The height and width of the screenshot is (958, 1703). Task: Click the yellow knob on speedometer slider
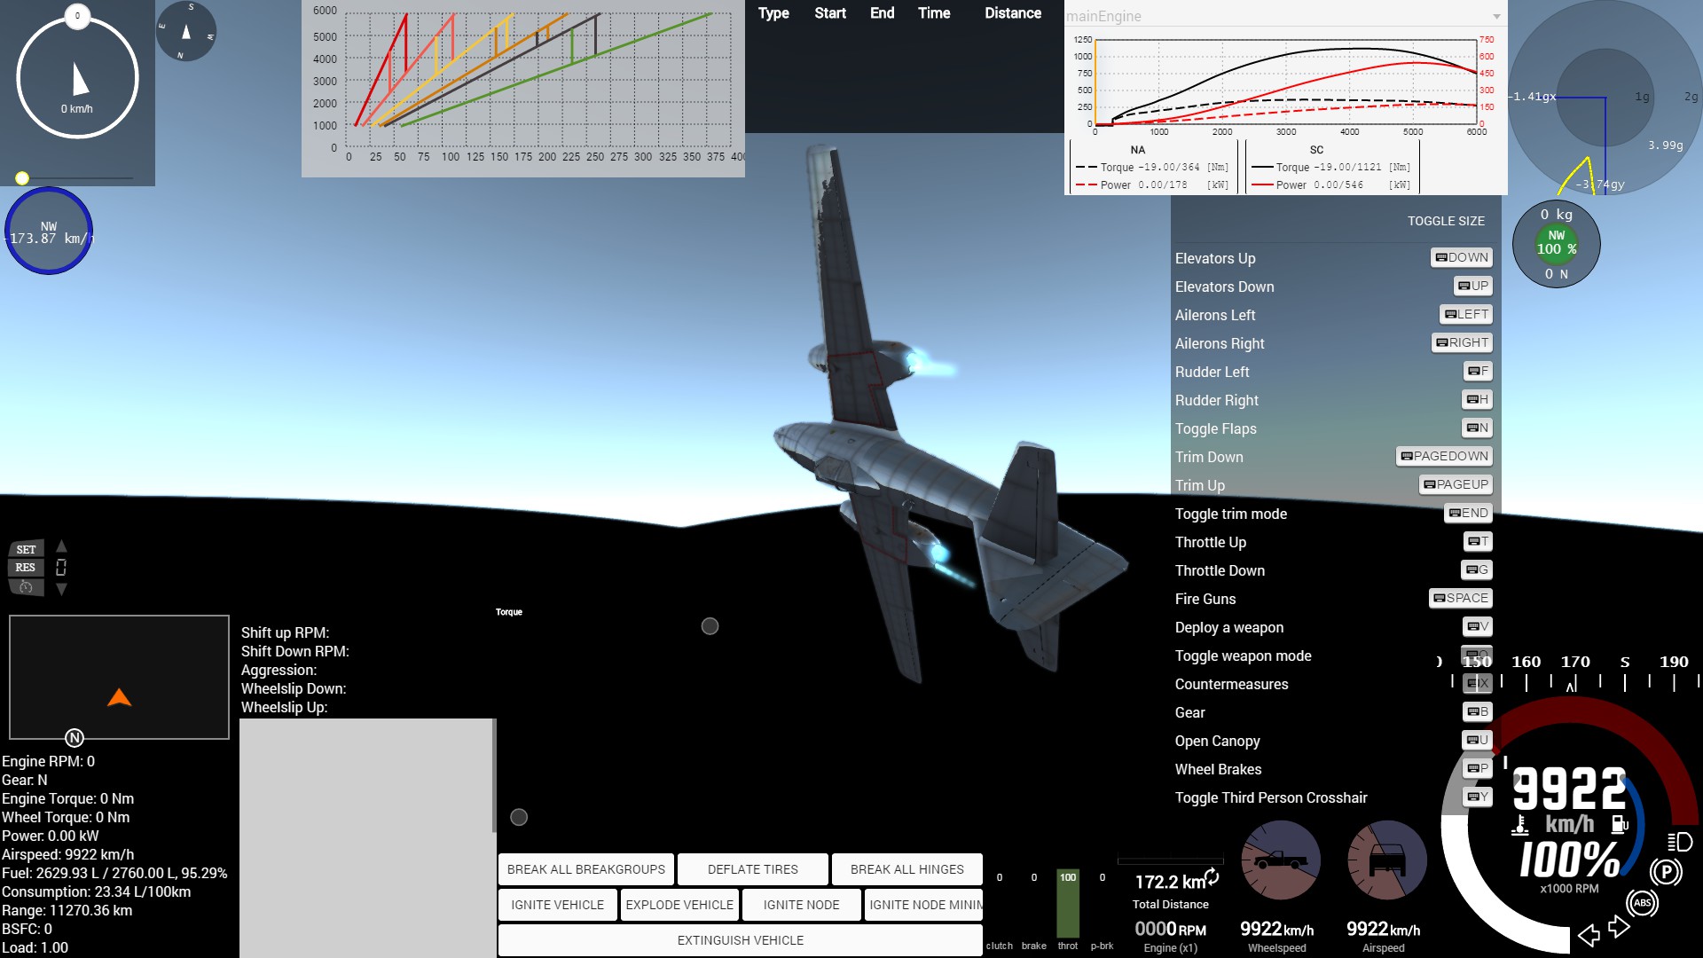[x=22, y=178]
